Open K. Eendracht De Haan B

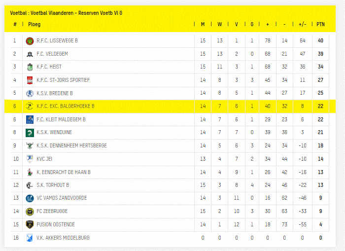[x=63, y=172]
